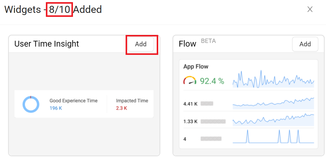The width and height of the screenshot is (326, 164).
Task: Click the spike chart in the bottom Flow row
Action: click(273, 137)
